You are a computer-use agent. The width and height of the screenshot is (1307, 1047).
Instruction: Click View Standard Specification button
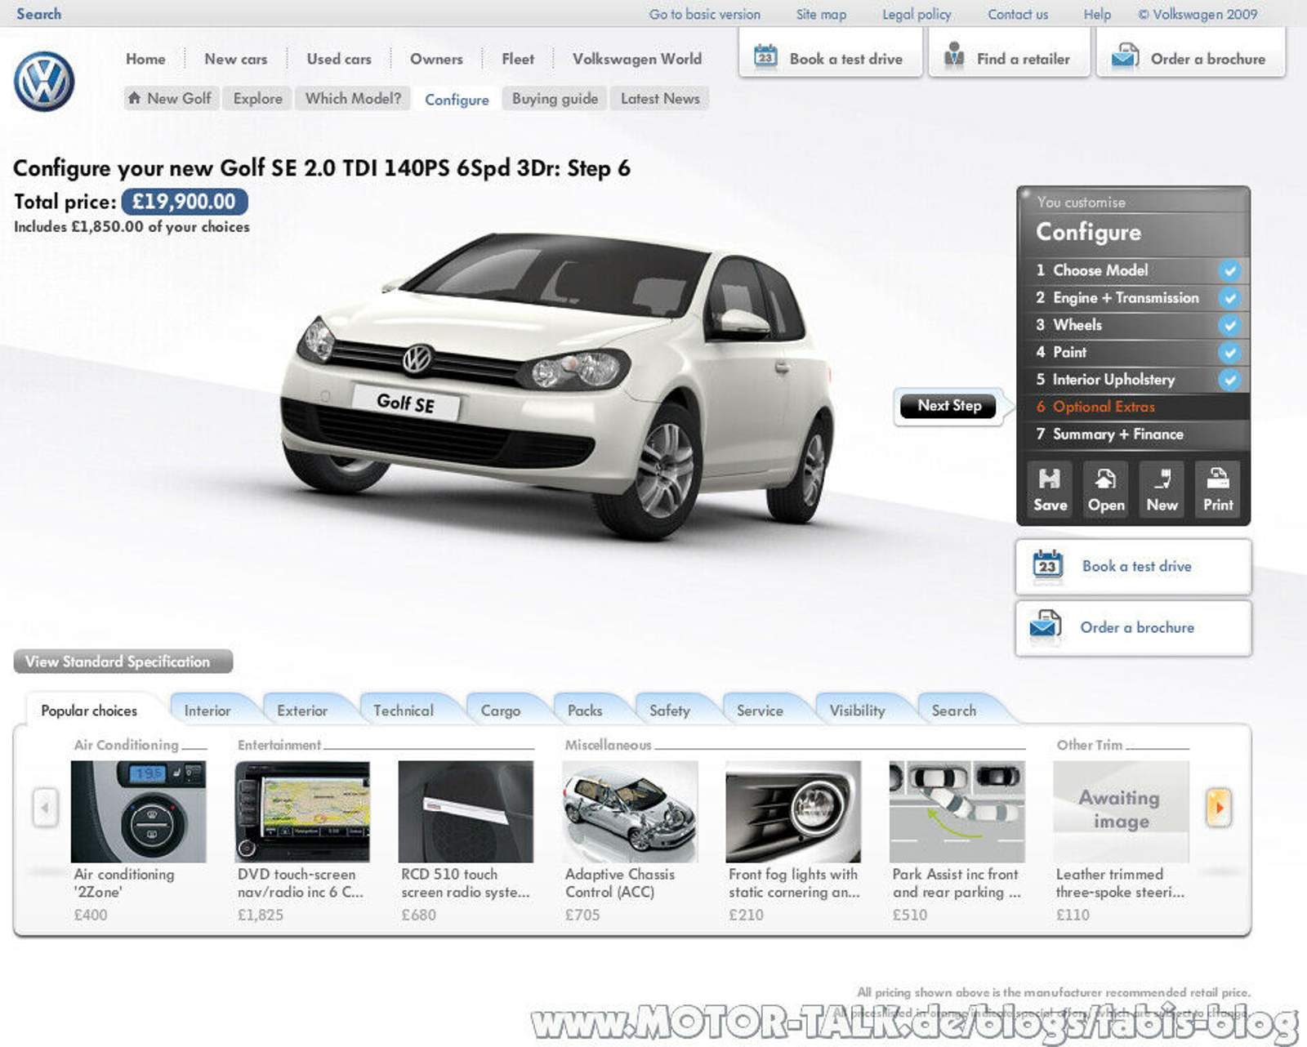pos(123,662)
